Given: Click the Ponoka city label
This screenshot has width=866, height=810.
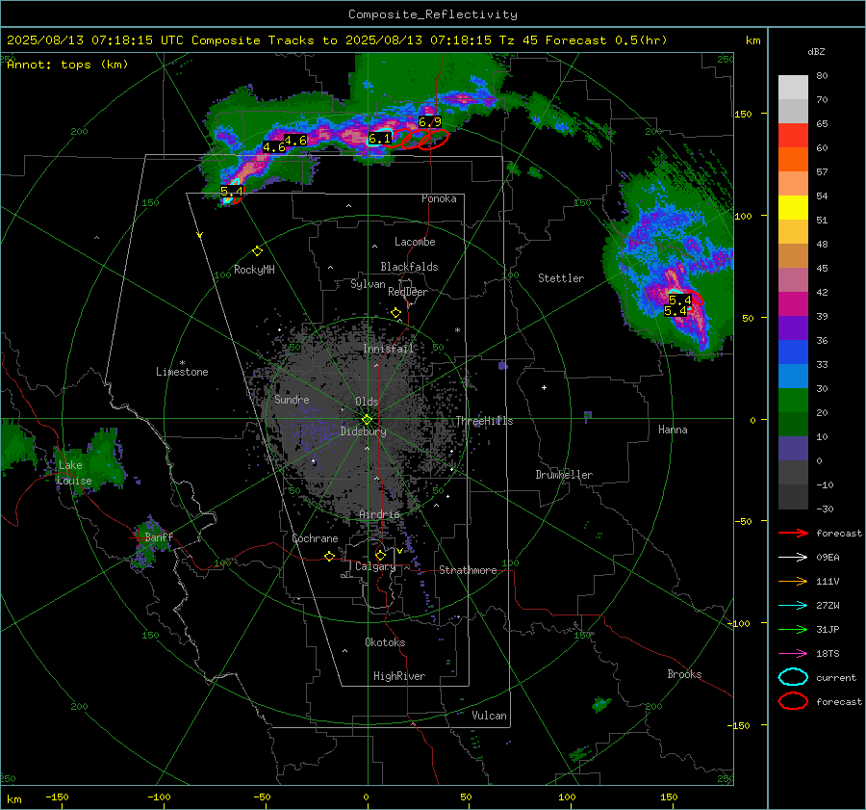Looking at the screenshot, I should pyautogui.click(x=439, y=198).
